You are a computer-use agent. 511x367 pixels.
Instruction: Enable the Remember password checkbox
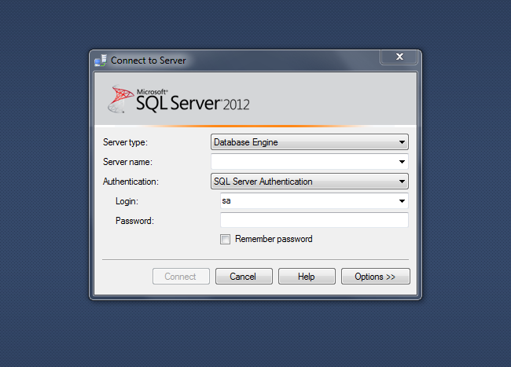pos(225,240)
